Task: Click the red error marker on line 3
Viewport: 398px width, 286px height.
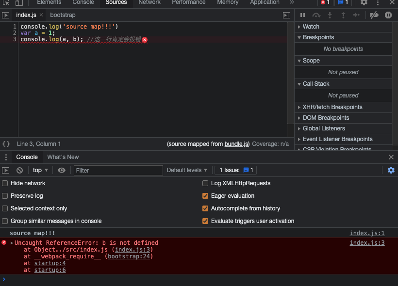Action: 145,40
